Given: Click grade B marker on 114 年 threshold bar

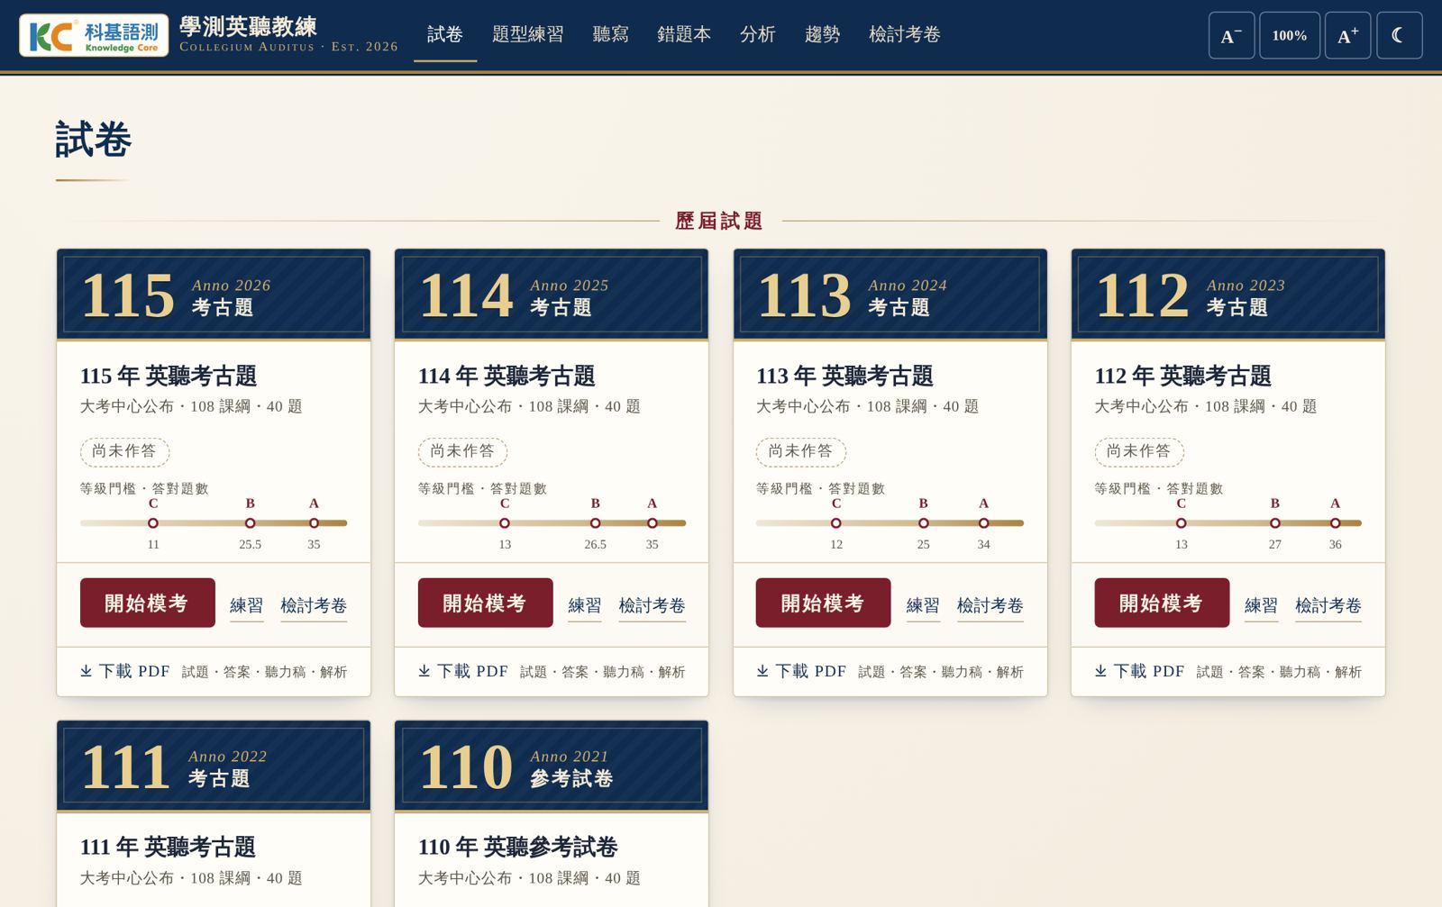Looking at the screenshot, I should tap(596, 522).
